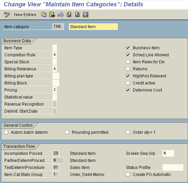Go to the previous entry icon

point(69,15)
